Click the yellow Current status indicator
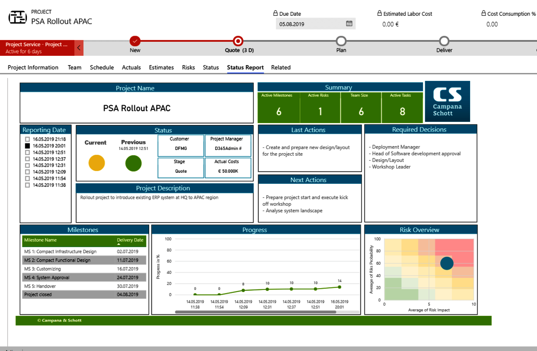 click(96, 163)
